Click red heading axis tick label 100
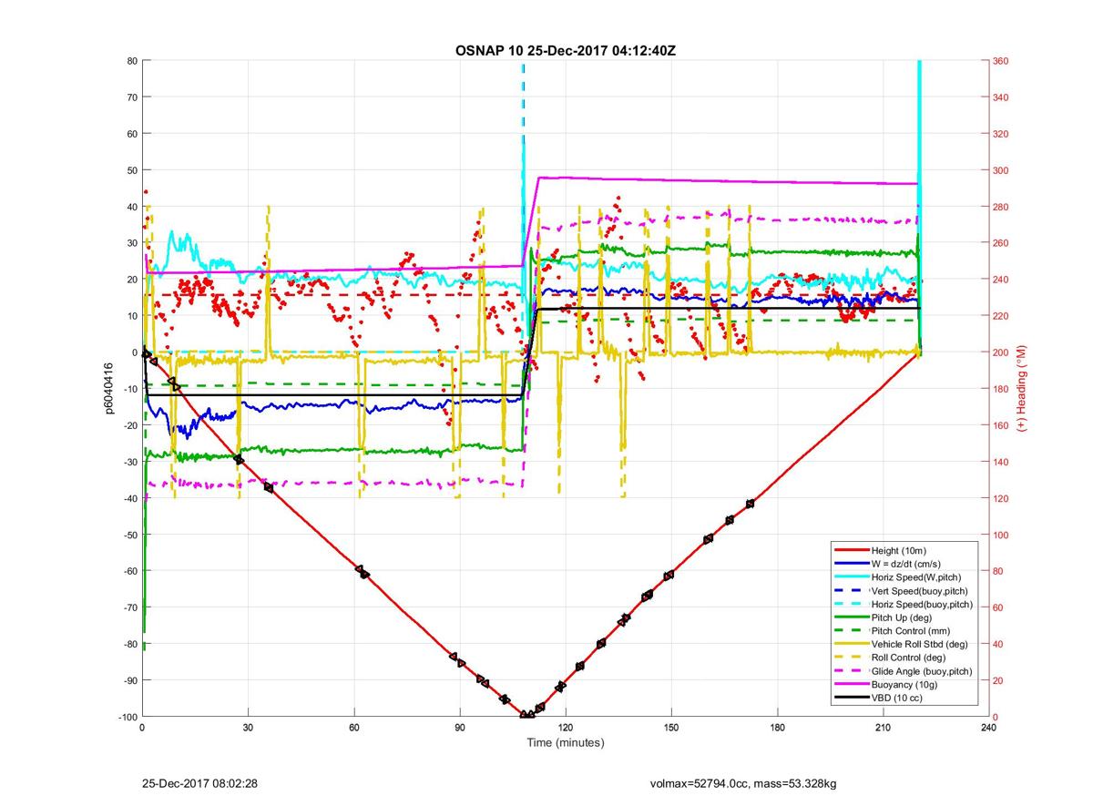1093x806 pixels. (x=1001, y=535)
